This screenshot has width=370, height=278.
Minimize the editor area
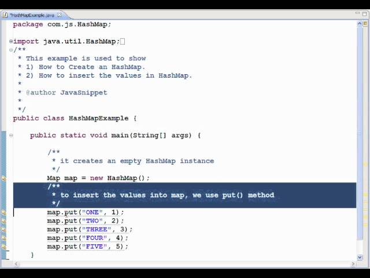[358, 13]
